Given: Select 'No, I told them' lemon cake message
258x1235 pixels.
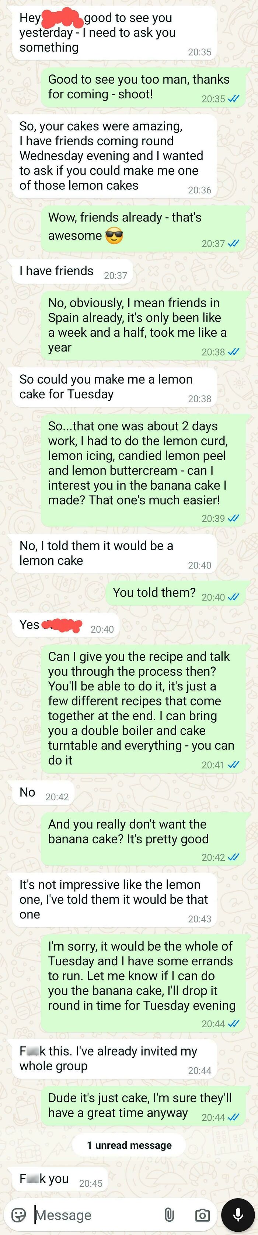Looking at the screenshot, I should click(115, 554).
